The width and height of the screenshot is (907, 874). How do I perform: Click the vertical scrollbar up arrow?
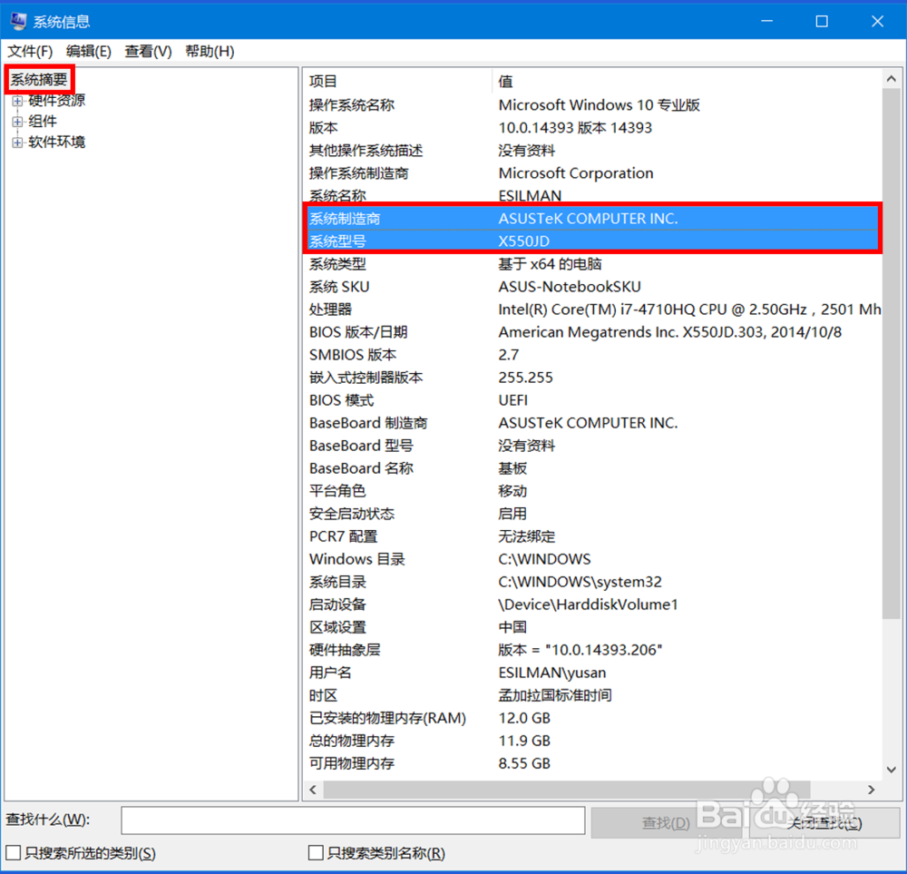point(892,79)
